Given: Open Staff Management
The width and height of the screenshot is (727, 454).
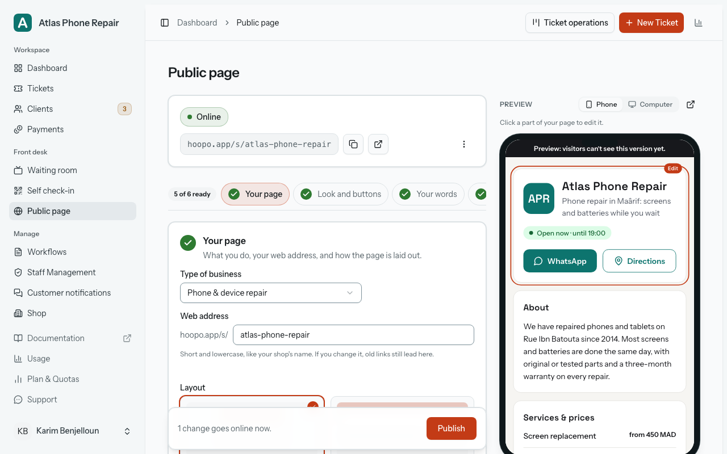Looking at the screenshot, I should (x=73, y=272).
